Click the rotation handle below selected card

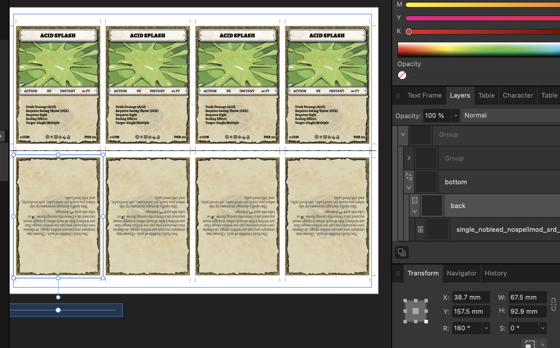coord(58,297)
